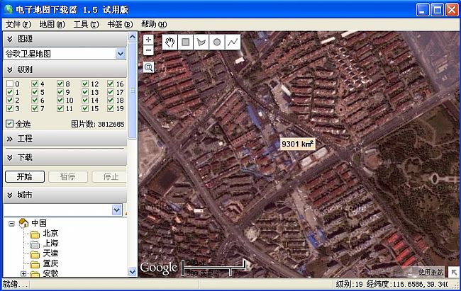Uncheck the level 12 checkbox
This screenshot has height=291, width=461.
(85, 84)
